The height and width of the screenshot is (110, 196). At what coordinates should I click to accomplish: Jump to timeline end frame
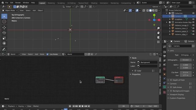click(89, 106)
